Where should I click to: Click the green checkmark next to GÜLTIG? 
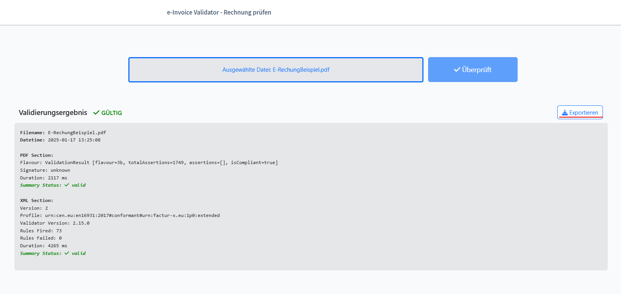pos(96,113)
